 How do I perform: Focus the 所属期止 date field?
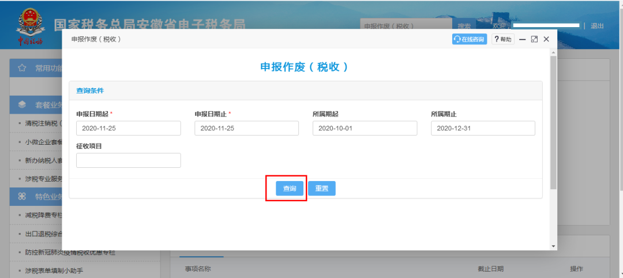pos(483,128)
